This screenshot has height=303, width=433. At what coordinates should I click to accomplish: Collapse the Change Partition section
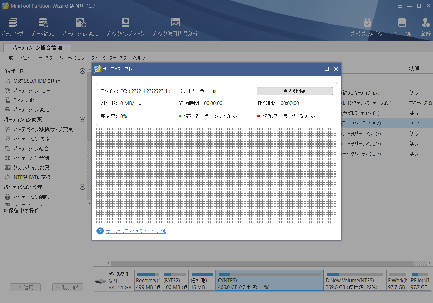click(82, 119)
